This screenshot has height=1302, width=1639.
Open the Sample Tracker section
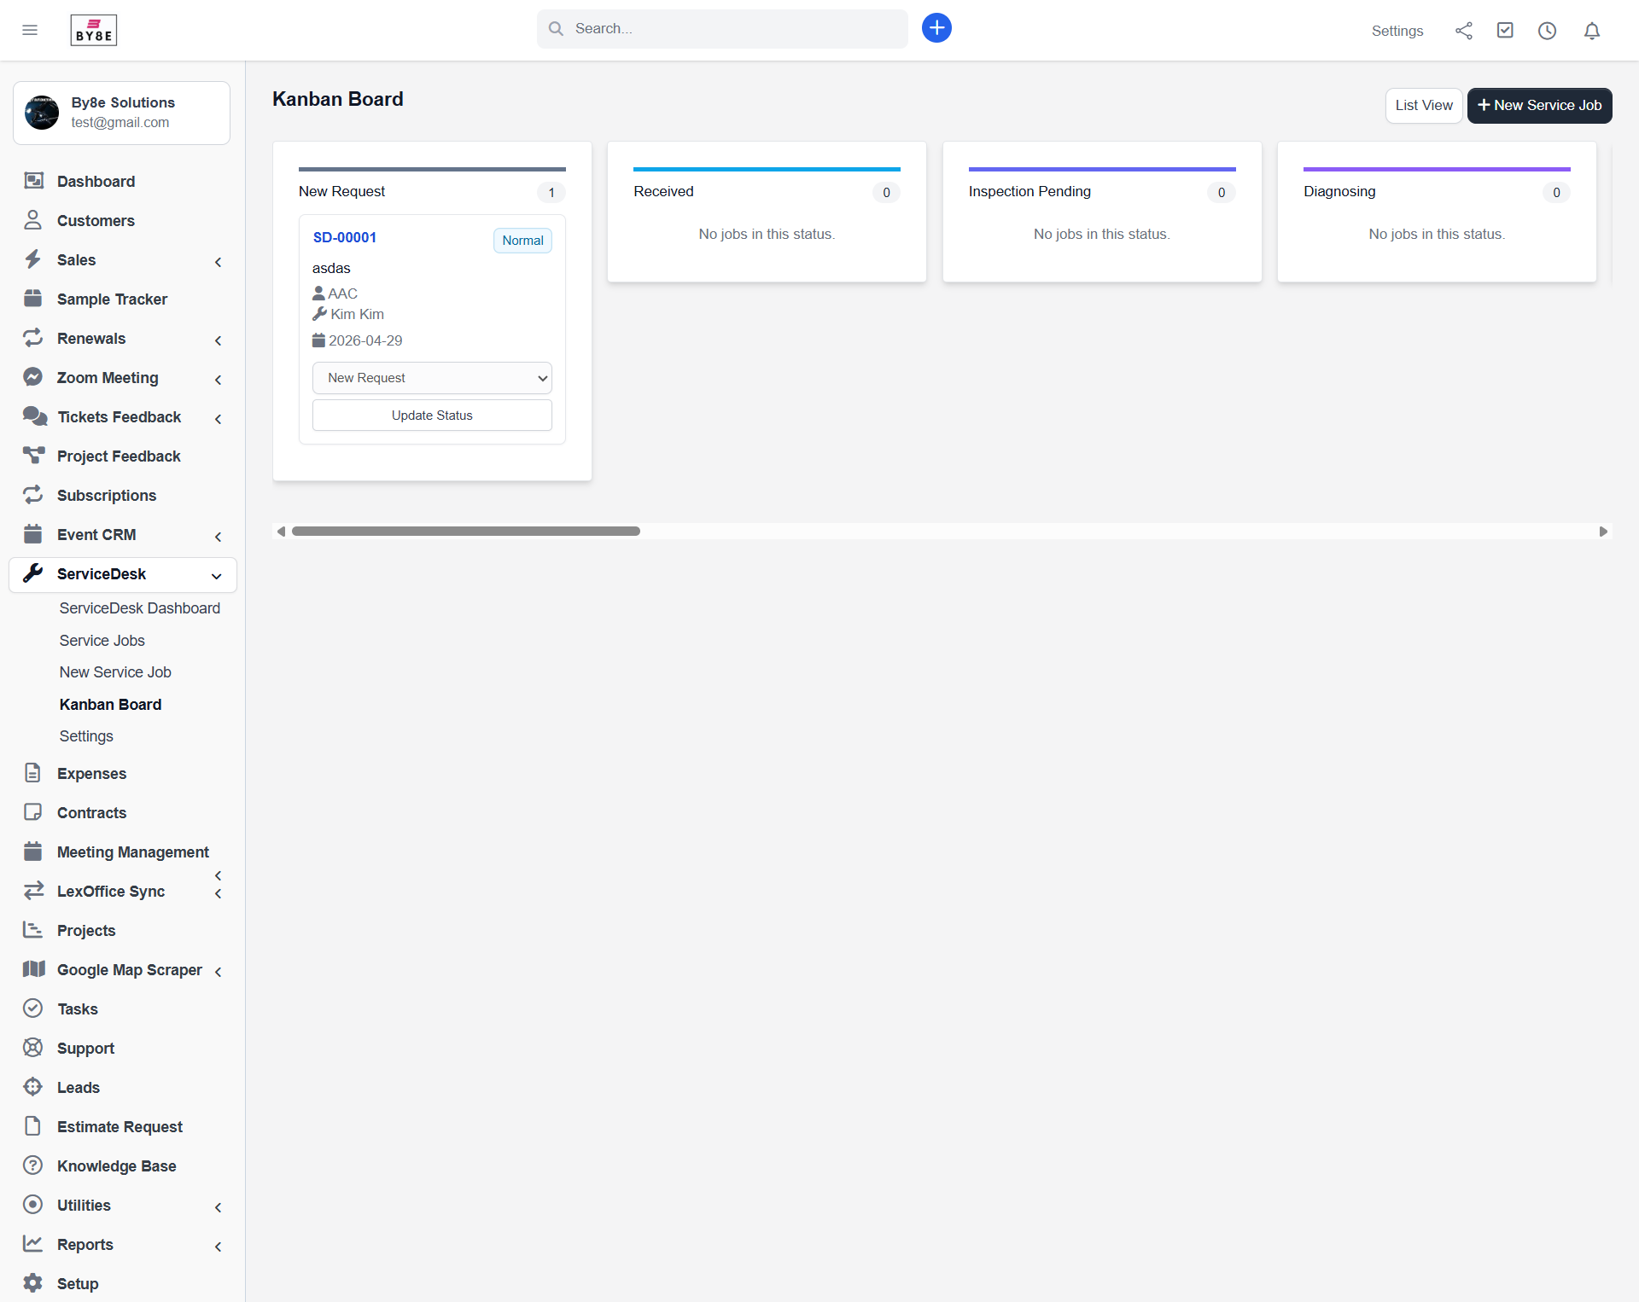[x=112, y=299]
